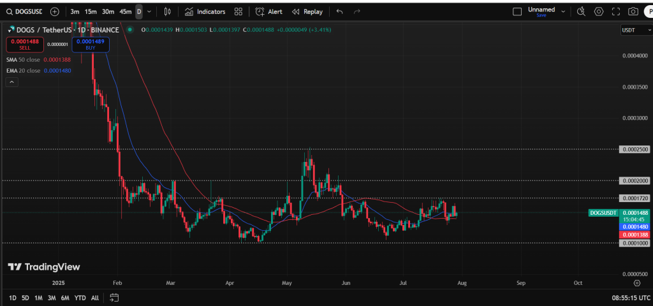The image size is (653, 306).
Task: Set the date range to 6M
Action: 65,298
